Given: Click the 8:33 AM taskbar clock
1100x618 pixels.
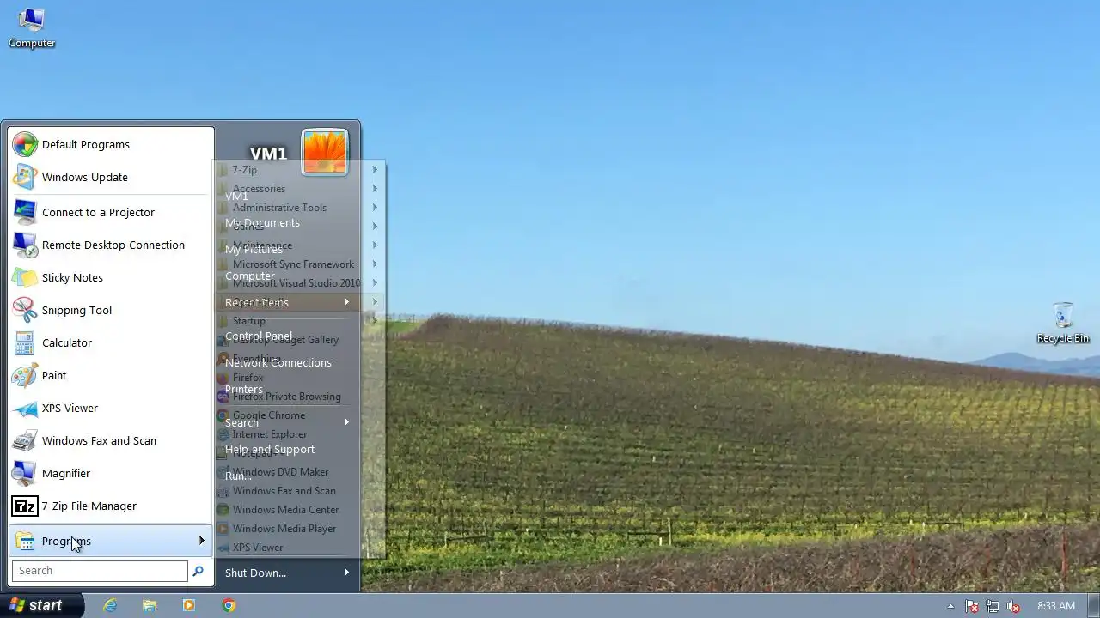Looking at the screenshot, I should pos(1056,606).
